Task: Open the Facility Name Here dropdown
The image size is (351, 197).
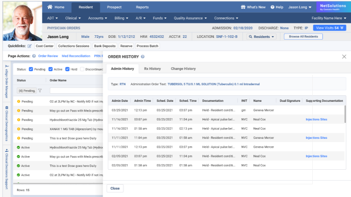Action: pyautogui.click(x=329, y=18)
